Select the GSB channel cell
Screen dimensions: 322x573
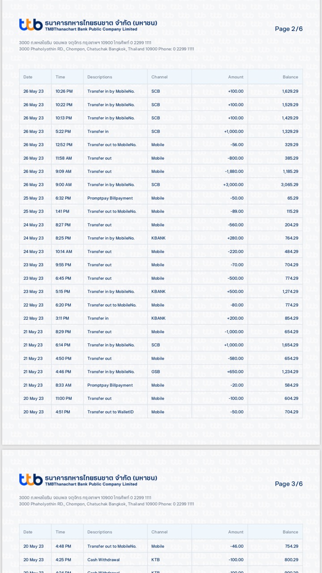click(x=156, y=372)
